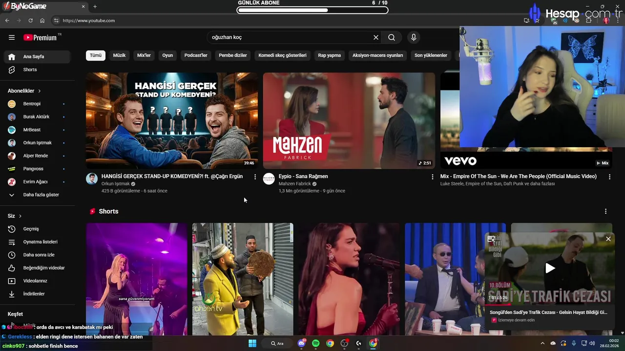
Task: Expand the miniplayer to full watch page
Action: tap(491, 239)
